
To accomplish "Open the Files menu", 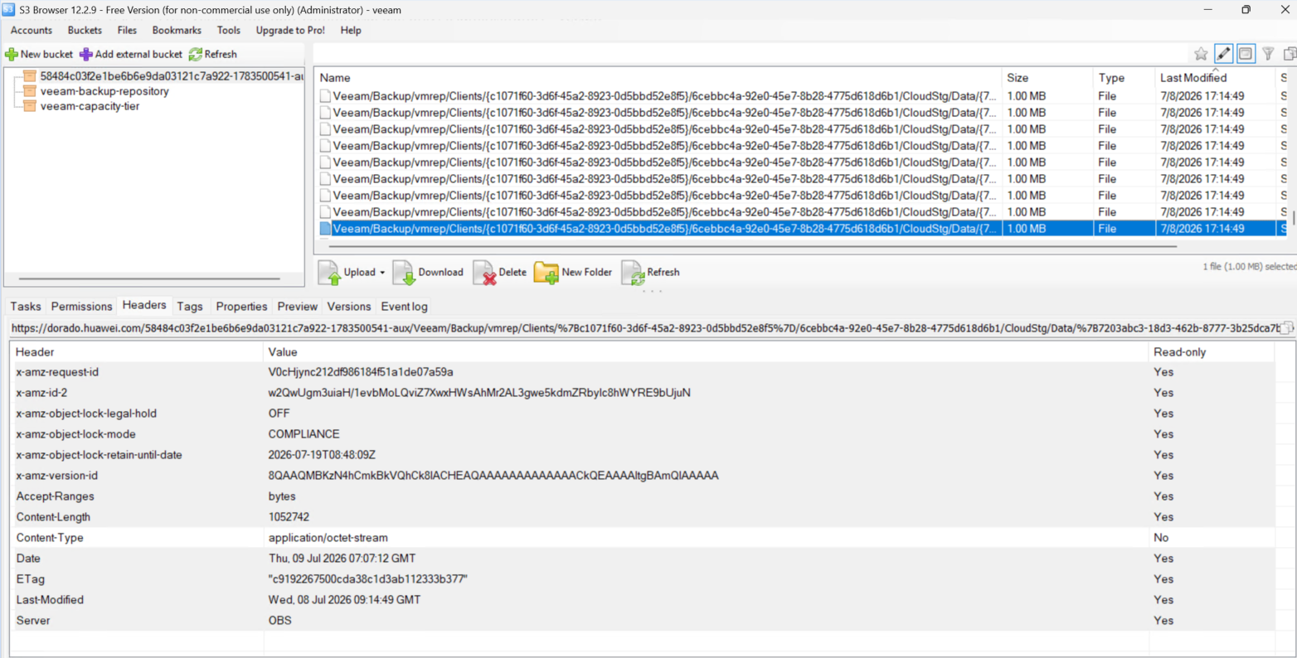I will pyautogui.click(x=127, y=31).
